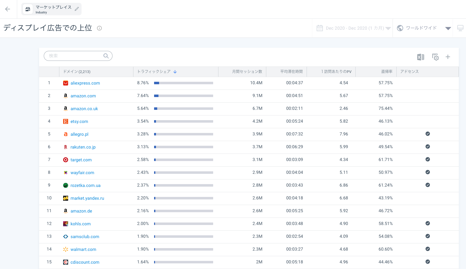466x269 pixels.
Task: Click the AdSense checkmark for target.com
Action: tap(428, 159)
